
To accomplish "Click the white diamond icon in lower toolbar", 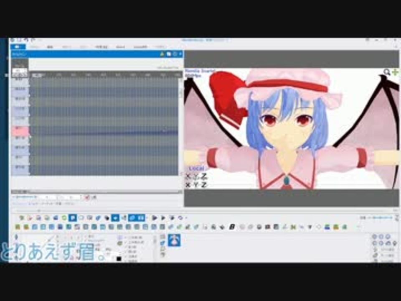I will pos(319,227).
